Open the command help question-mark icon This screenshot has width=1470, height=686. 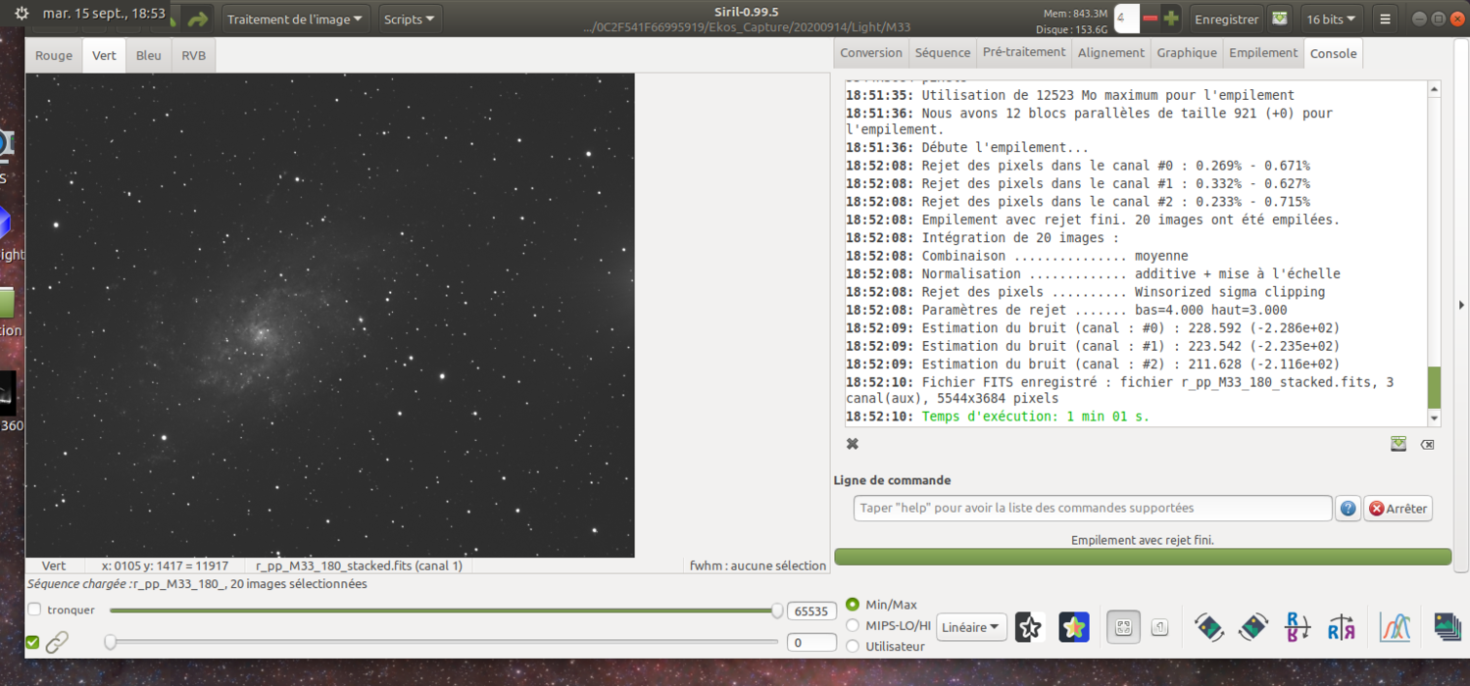(x=1348, y=509)
